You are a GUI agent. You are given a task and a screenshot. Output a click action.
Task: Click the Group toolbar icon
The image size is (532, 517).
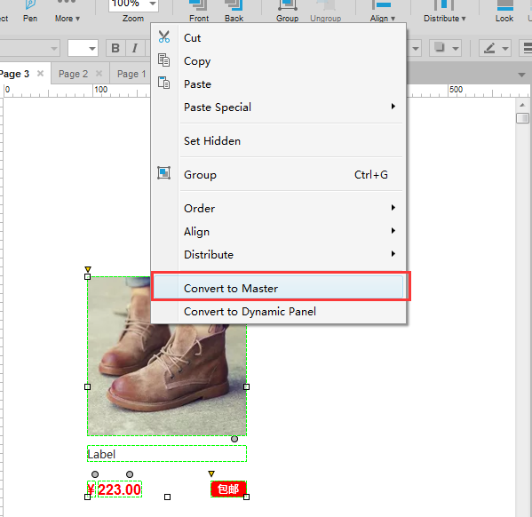[x=287, y=11]
